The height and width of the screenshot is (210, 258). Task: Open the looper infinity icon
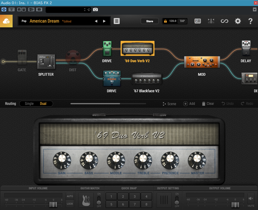(224, 21)
